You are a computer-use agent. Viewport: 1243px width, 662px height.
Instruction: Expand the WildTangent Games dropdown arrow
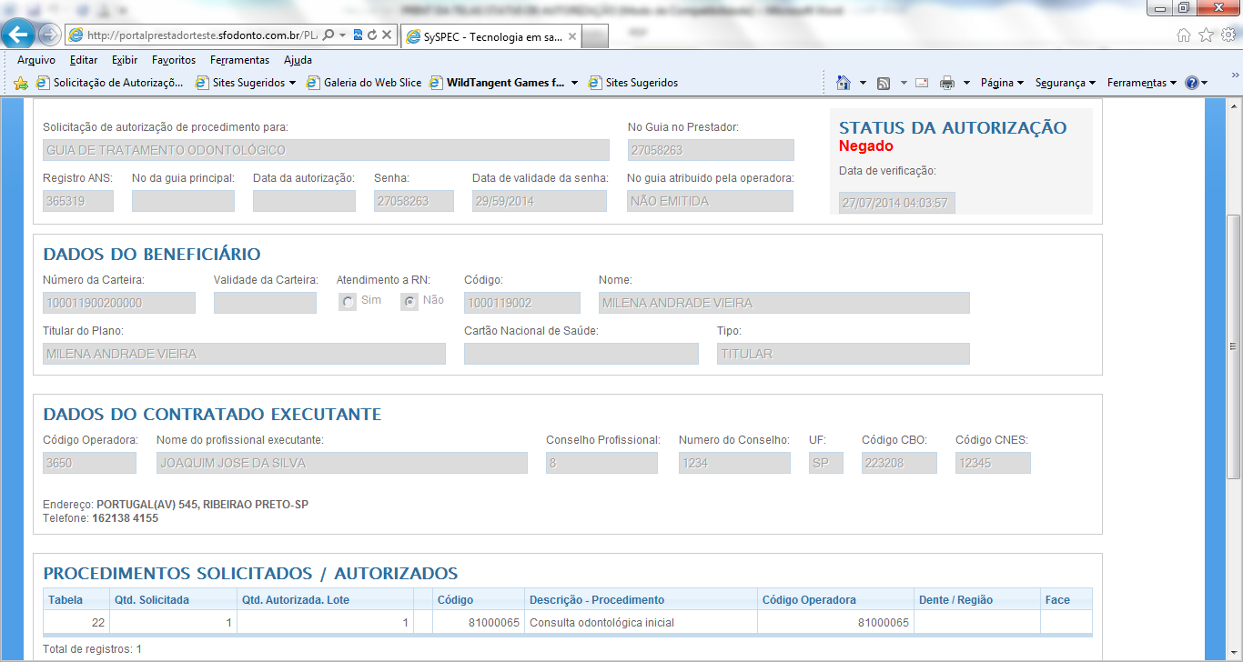click(574, 83)
